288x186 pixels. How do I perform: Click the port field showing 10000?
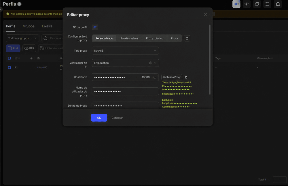click(145, 77)
